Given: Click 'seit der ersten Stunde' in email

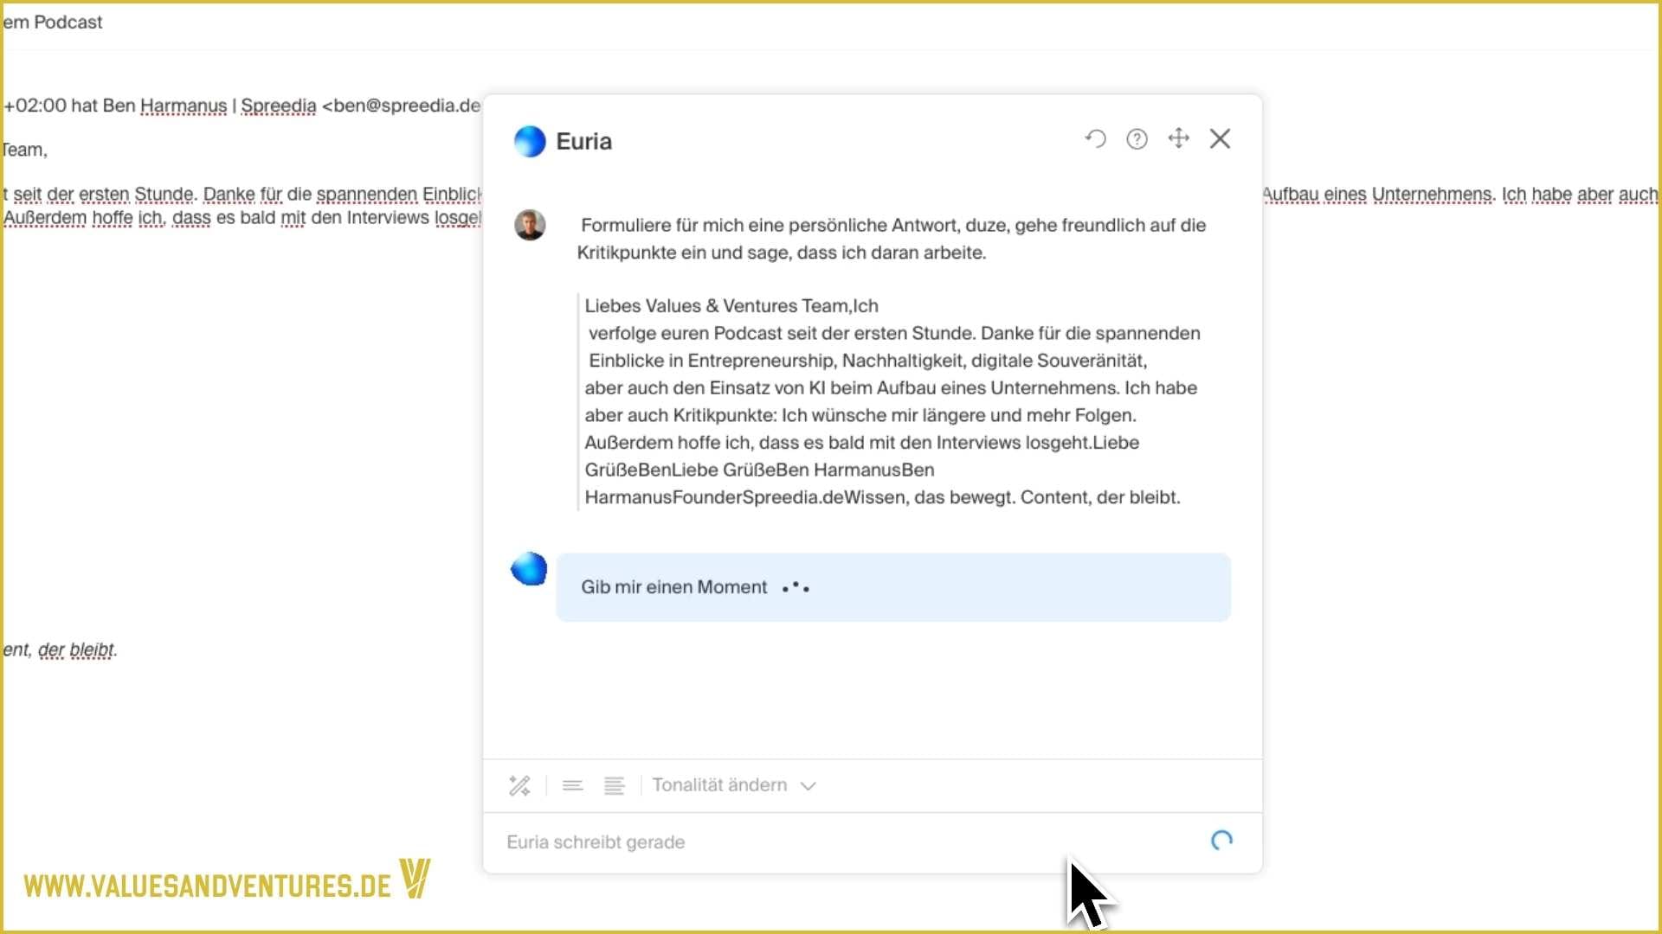Looking at the screenshot, I should pos(103,195).
